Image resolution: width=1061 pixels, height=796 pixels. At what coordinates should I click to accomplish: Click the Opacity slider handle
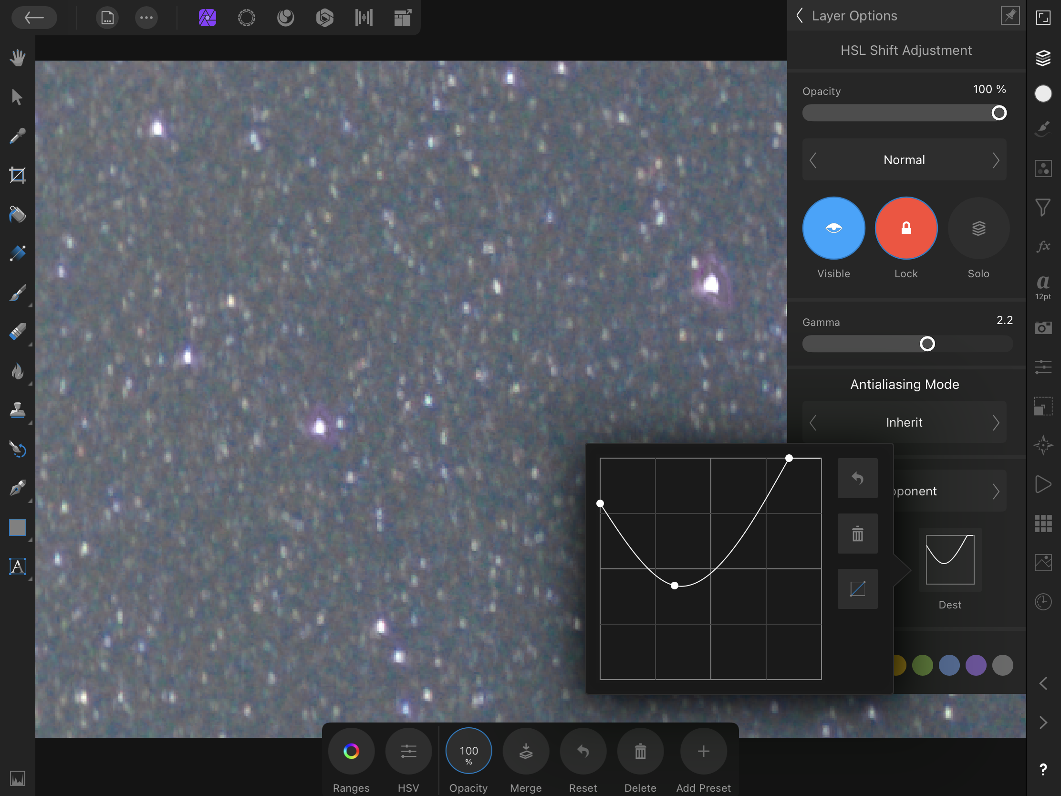pos(999,113)
